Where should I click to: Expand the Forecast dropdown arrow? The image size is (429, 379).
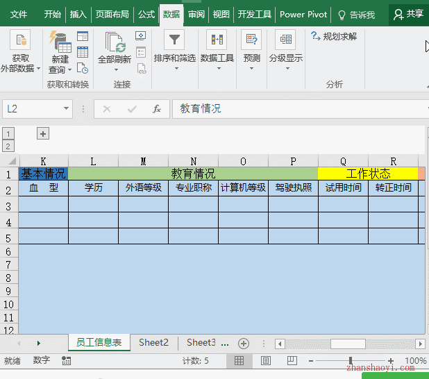click(251, 69)
